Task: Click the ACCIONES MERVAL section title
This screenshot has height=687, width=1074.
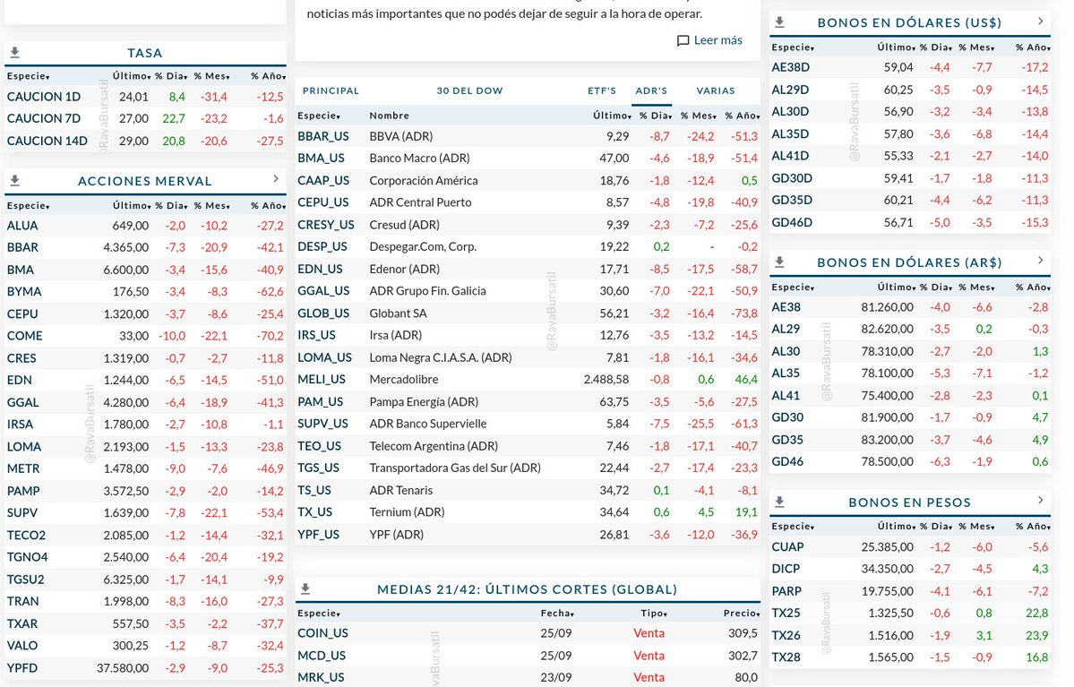Action: tap(144, 181)
